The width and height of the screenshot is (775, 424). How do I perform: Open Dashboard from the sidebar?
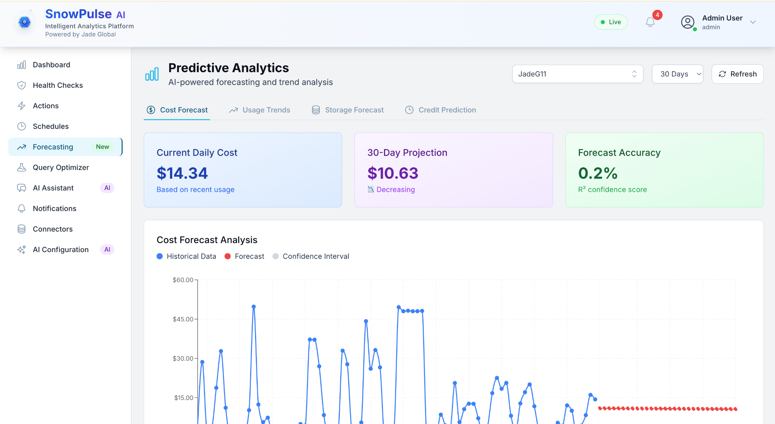(51, 65)
